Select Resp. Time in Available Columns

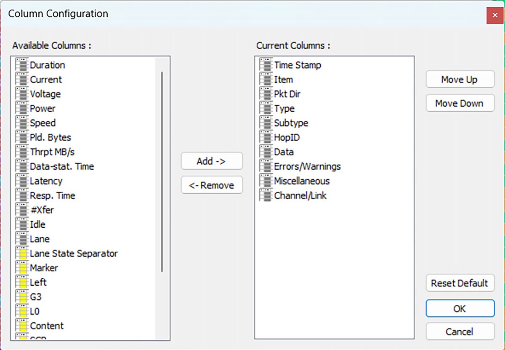pos(53,195)
